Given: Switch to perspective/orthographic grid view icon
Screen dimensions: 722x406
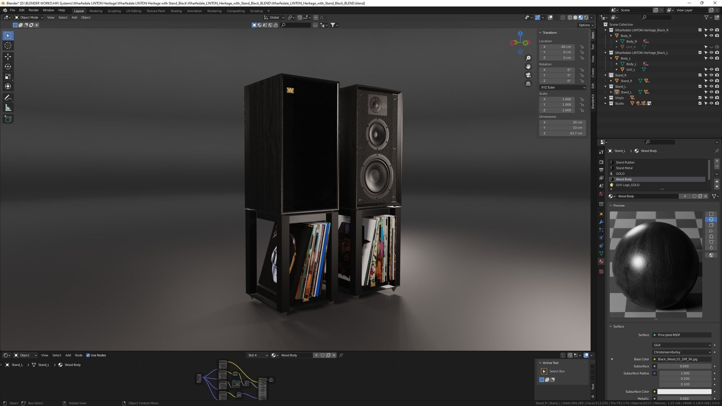Looking at the screenshot, I should pyautogui.click(x=528, y=84).
